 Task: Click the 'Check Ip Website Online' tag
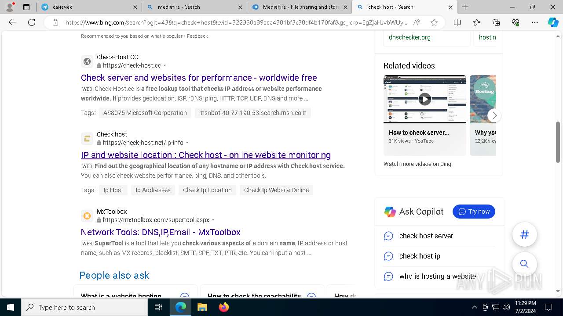(276, 190)
